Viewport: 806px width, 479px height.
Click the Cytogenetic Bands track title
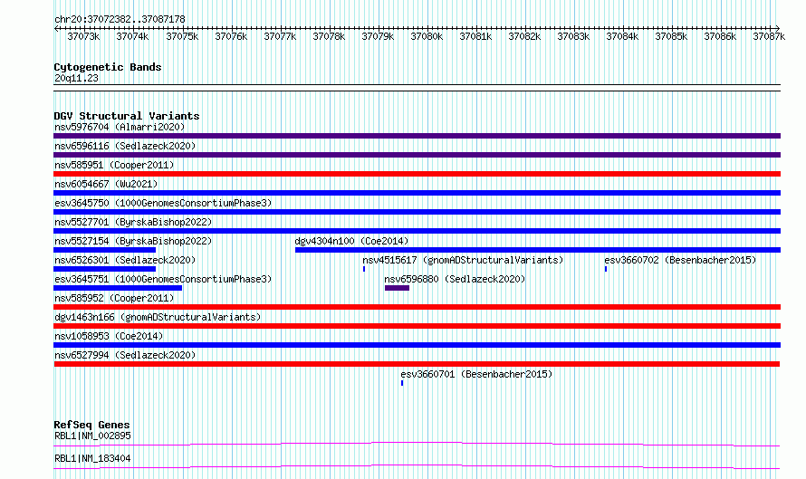pos(108,67)
